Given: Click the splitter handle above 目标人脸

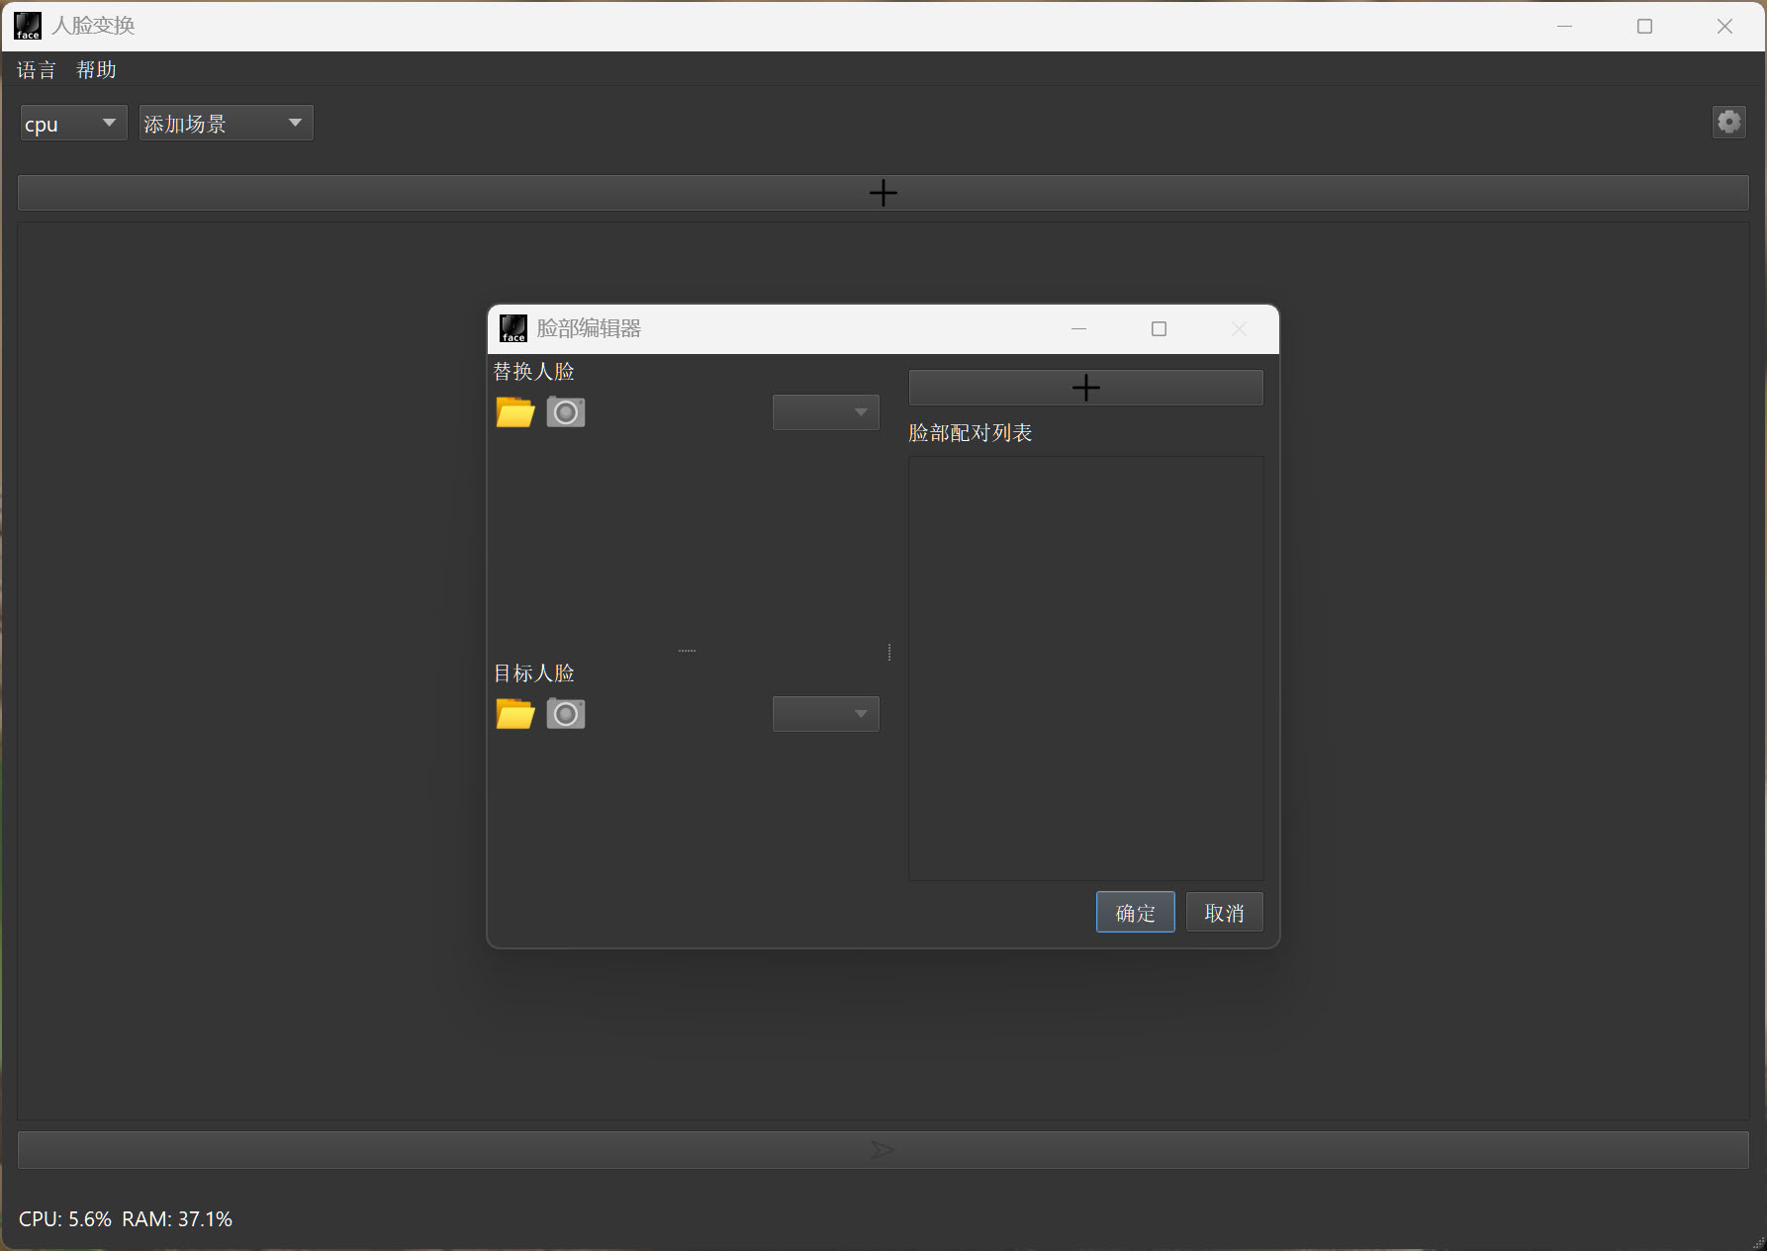Looking at the screenshot, I should click(687, 651).
